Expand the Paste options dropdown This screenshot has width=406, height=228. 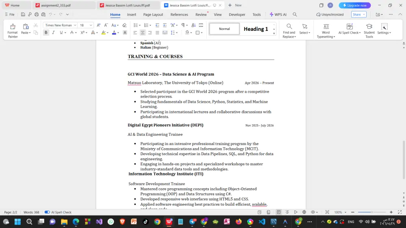(26, 32)
